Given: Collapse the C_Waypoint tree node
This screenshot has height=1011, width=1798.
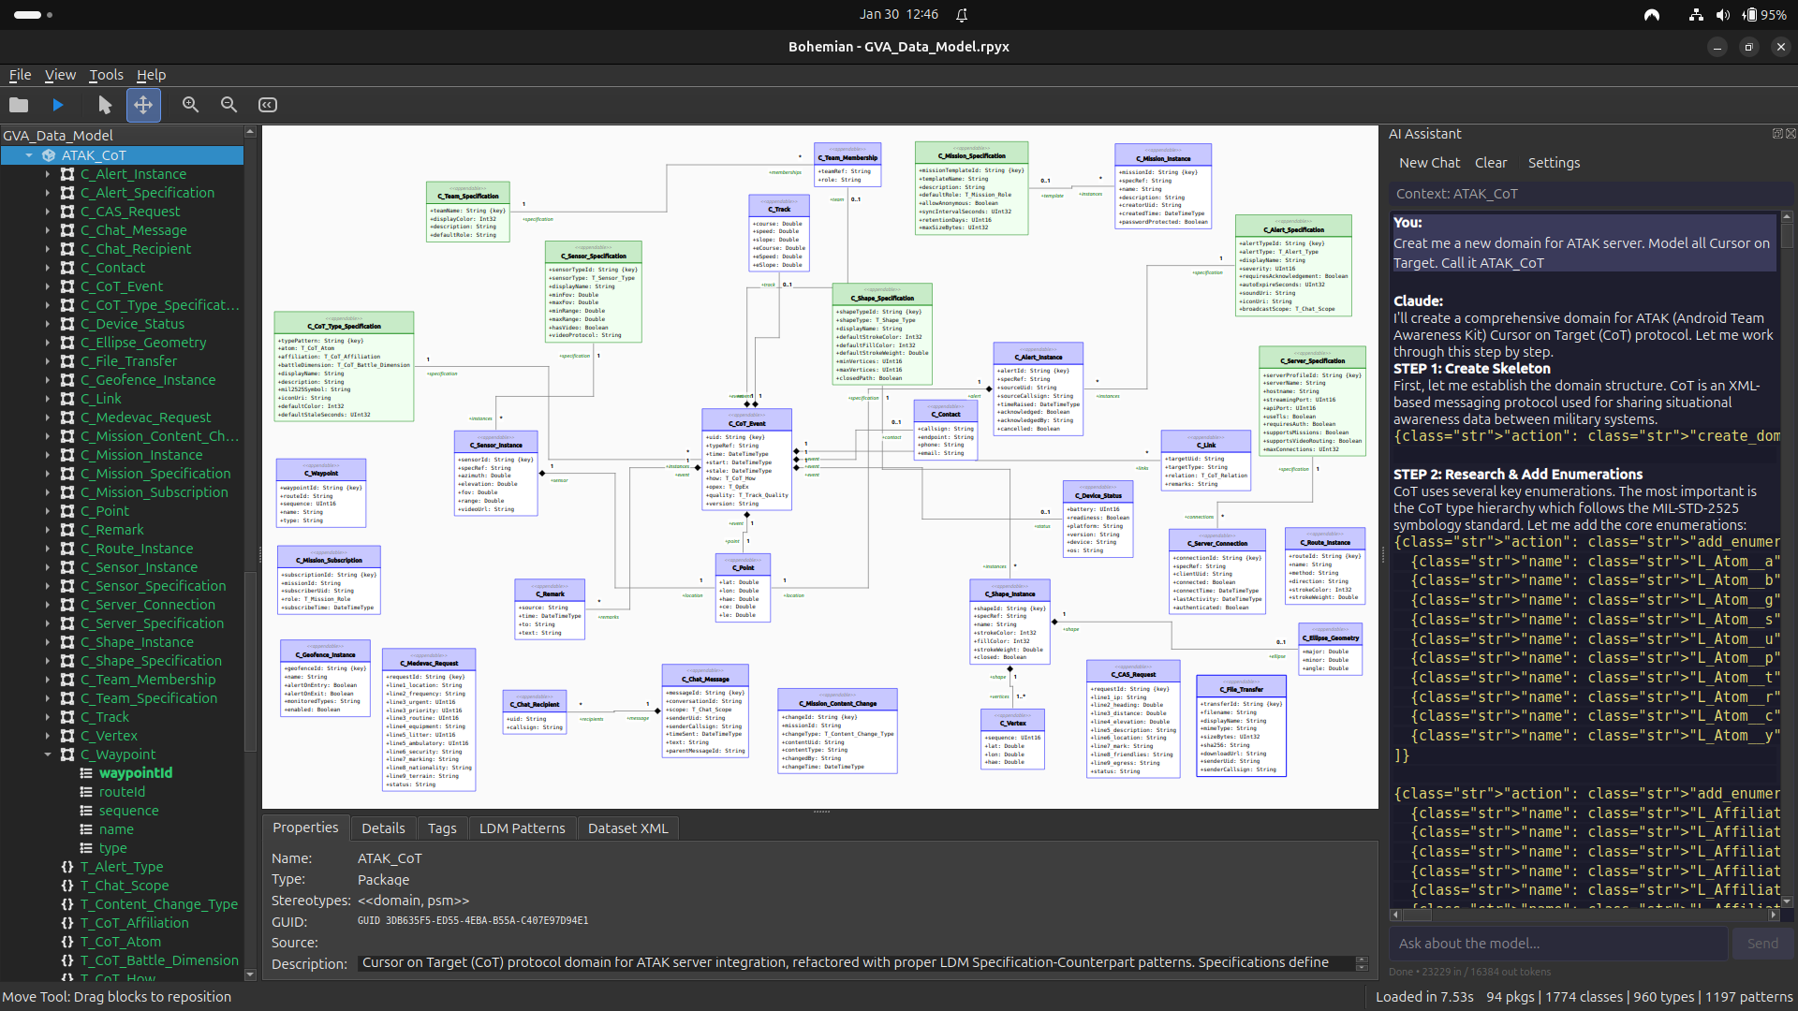Looking at the screenshot, I should click(x=48, y=755).
